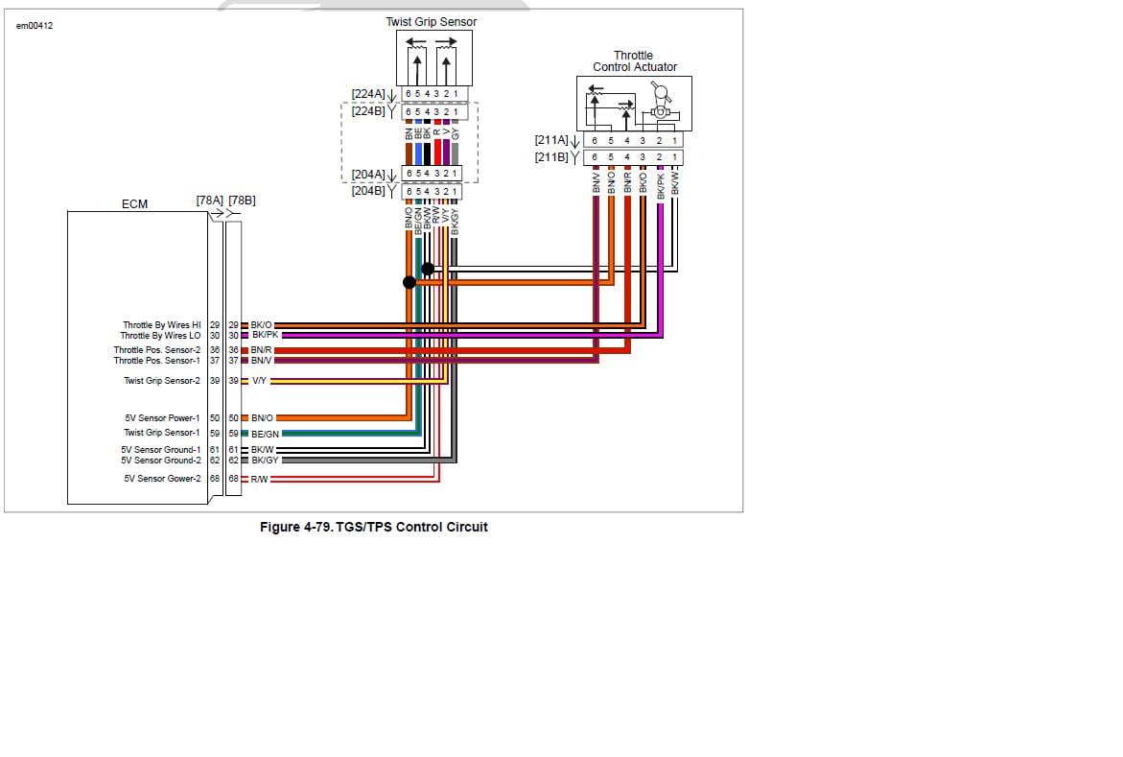
Task: Click the Figure 4-79 TGS/TPS caption
Action: [374, 527]
